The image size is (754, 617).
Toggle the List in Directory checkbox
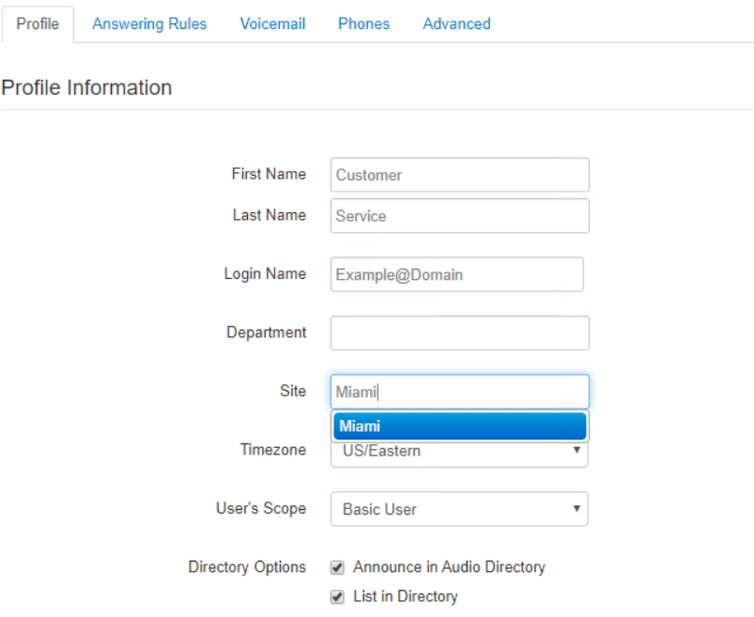(338, 597)
